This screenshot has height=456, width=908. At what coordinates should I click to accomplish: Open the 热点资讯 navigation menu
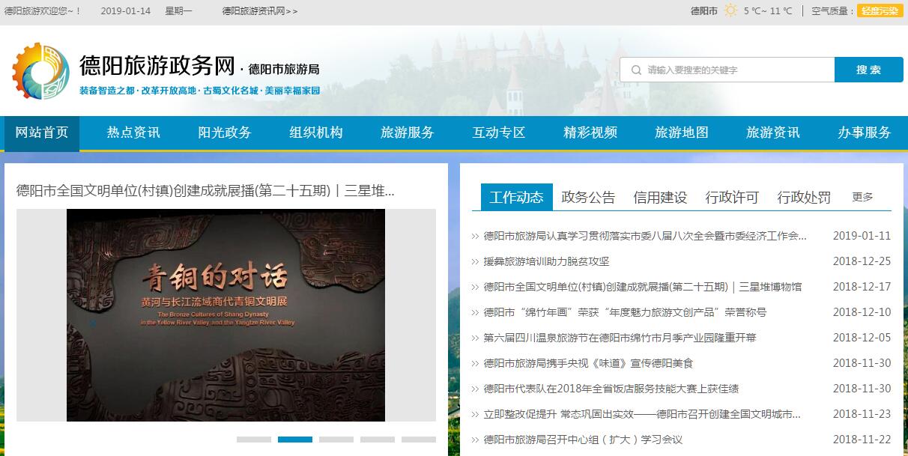133,133
